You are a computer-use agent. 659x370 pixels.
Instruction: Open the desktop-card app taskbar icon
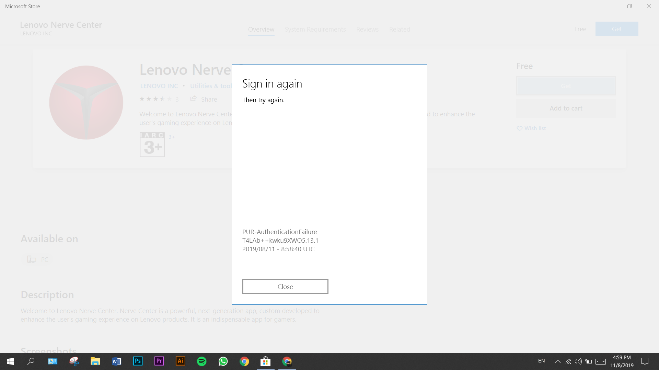point(53,361)
